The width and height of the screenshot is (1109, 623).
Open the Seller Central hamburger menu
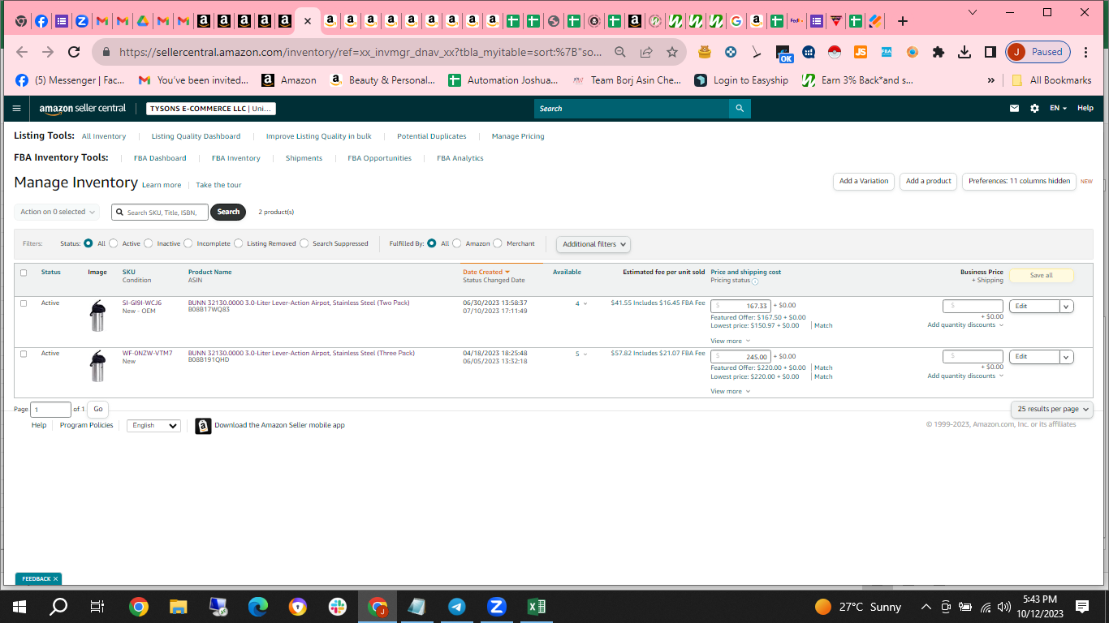point(17,108)
